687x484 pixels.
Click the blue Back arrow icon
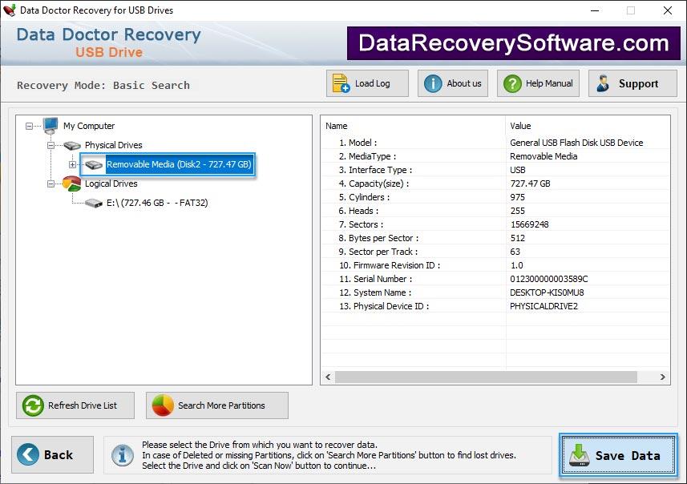(28, 454)
